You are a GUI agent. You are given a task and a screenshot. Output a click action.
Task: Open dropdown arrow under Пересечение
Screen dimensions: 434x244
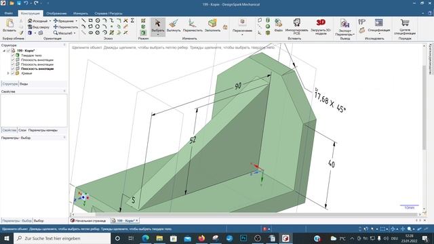click(242, 35)
